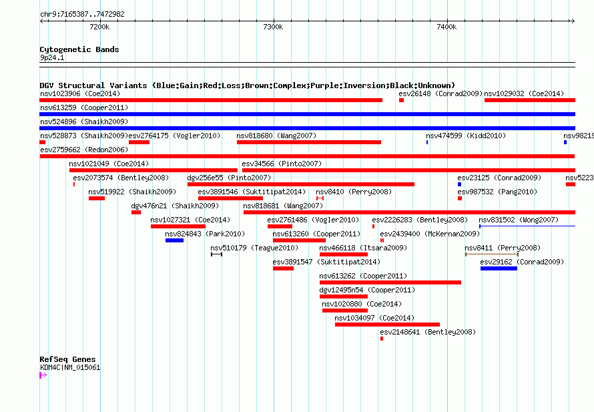Click the nsv8411 (Perry2008) brown complex marker
This screenshot has height=412, width=594.
click(492, 254)
